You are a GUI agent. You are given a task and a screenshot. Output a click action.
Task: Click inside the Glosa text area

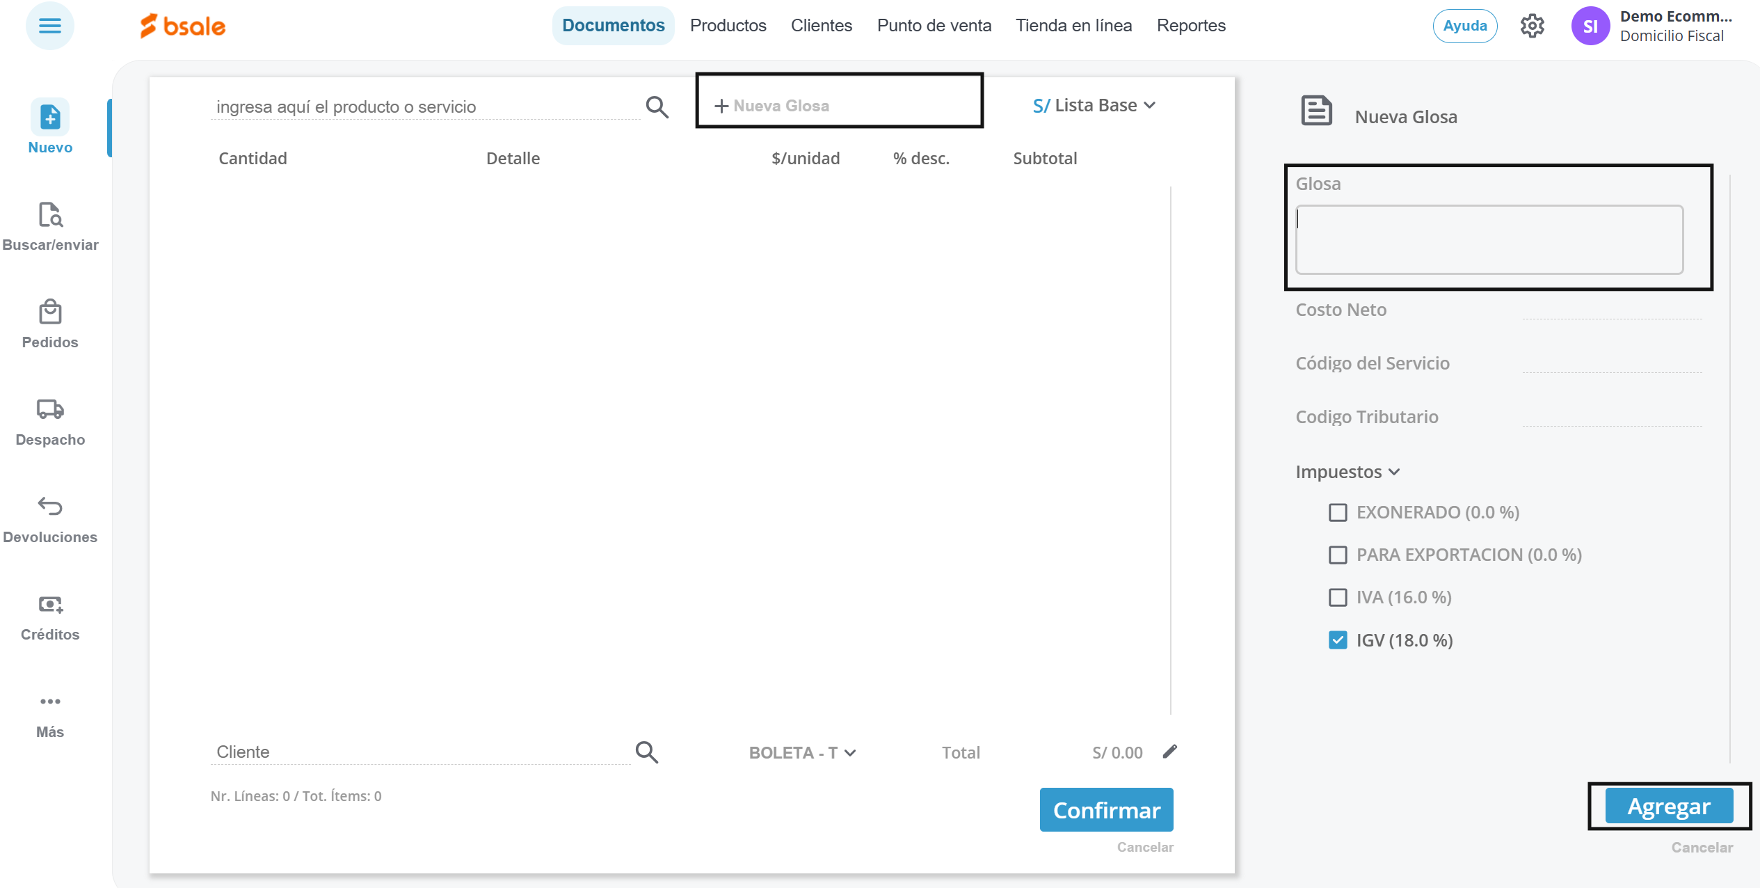tap(1489, 239)
